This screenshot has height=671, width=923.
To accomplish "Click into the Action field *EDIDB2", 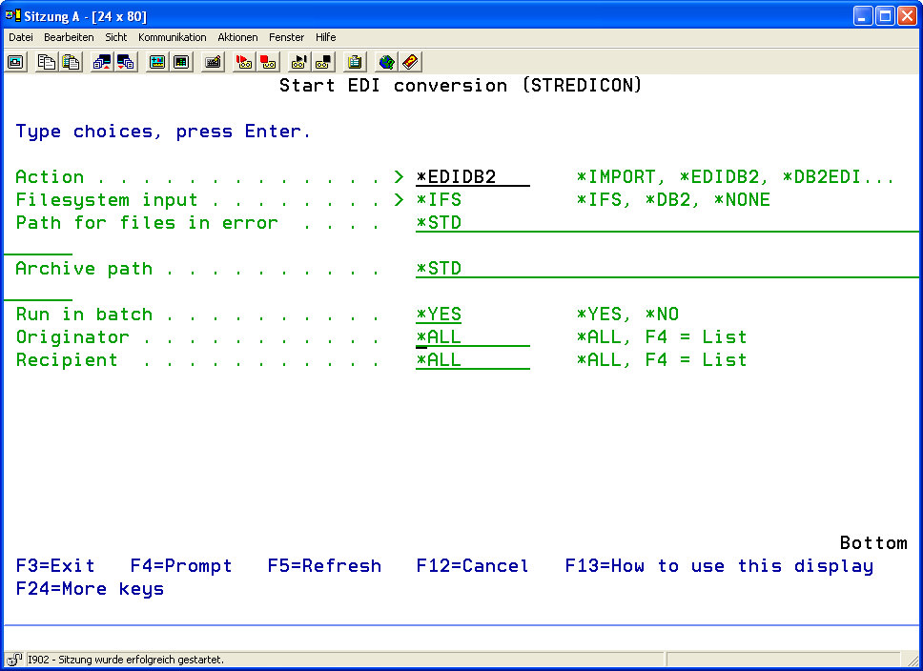I will 472,177.
